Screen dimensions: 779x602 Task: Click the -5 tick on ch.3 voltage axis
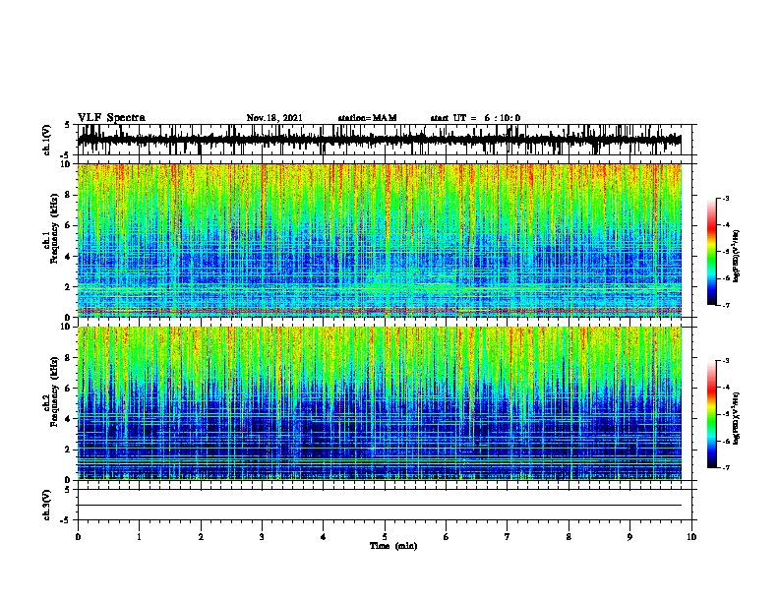pos(67,520)
